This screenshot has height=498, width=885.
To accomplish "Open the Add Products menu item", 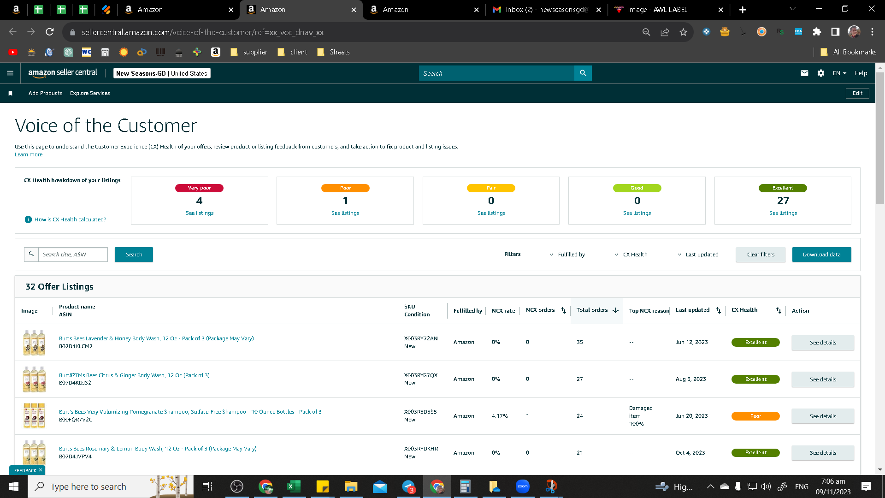I will (x=45, y=93).
